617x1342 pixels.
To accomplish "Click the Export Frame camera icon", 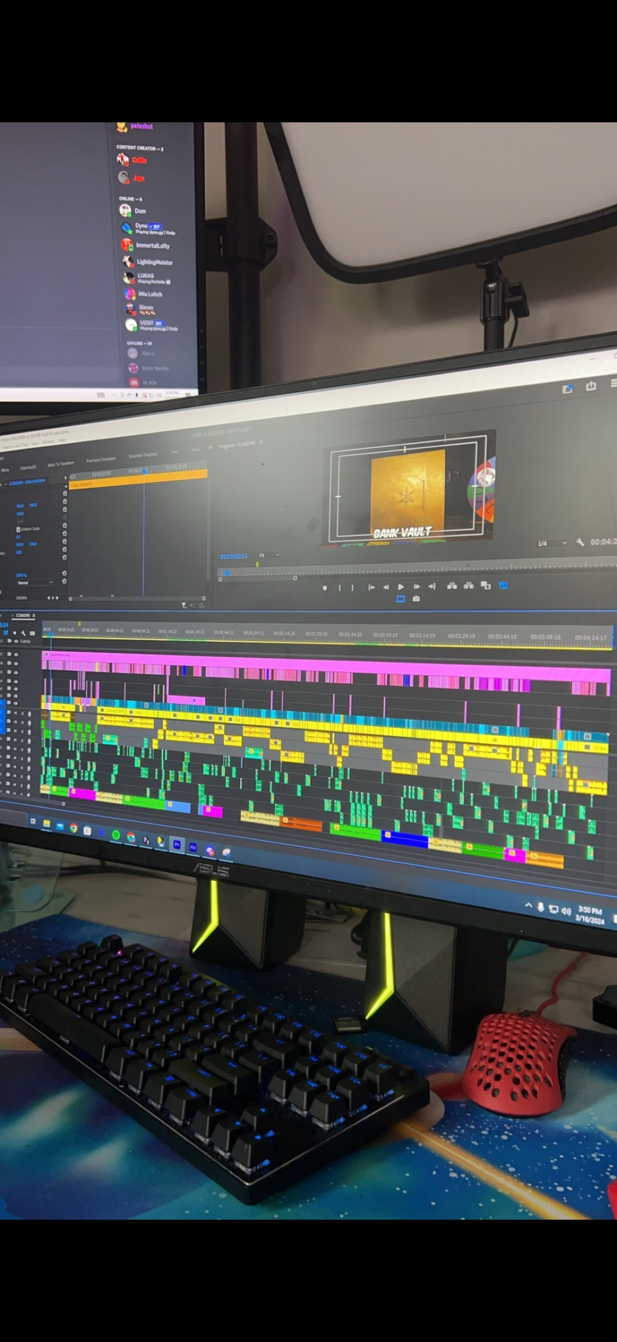I will click(416, 599).
